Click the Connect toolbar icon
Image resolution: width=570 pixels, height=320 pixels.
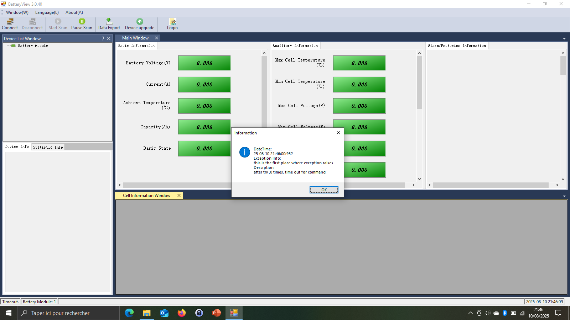10,24
